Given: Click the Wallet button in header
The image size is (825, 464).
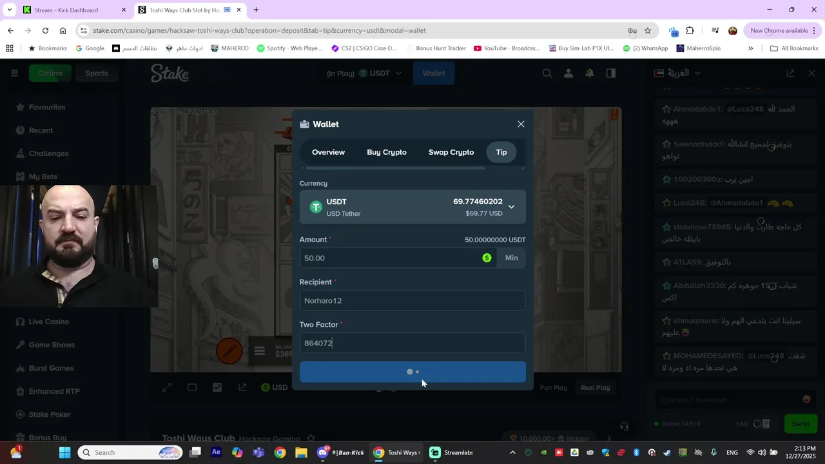Looking at the screenshot, I should [434, 73].
